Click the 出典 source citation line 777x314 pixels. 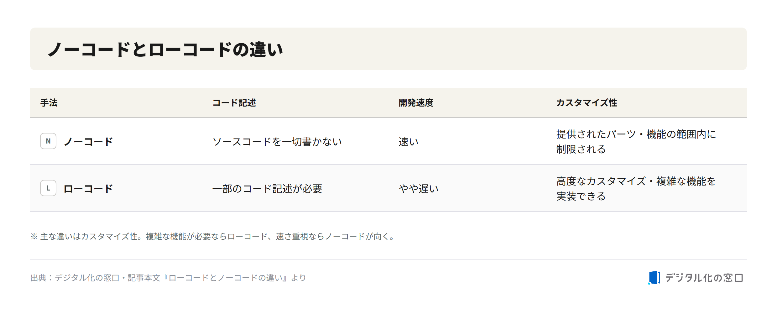pyautogui.click(x=168, y=278)
